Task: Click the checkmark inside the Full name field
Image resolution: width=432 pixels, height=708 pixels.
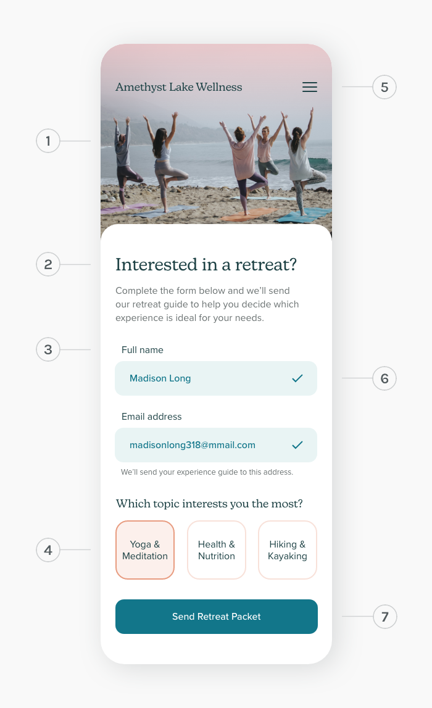Action: pos(297,378)
